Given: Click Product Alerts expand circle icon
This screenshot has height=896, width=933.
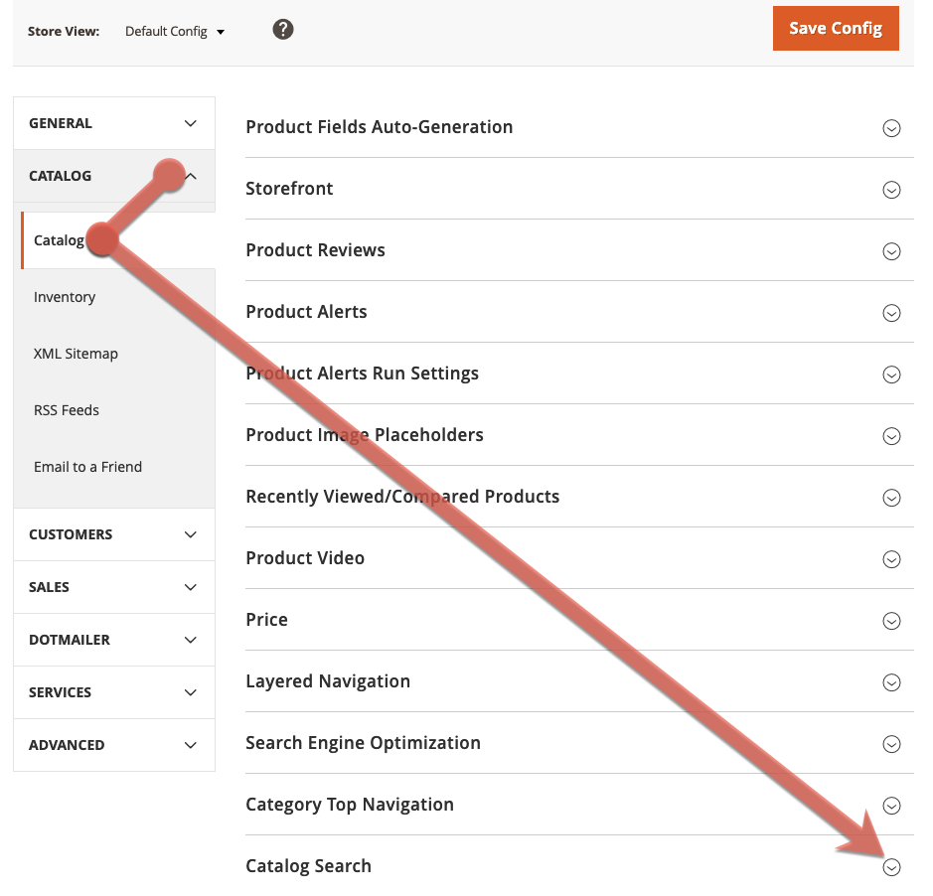Looking at the screenshot, I should tap(891, 313).
